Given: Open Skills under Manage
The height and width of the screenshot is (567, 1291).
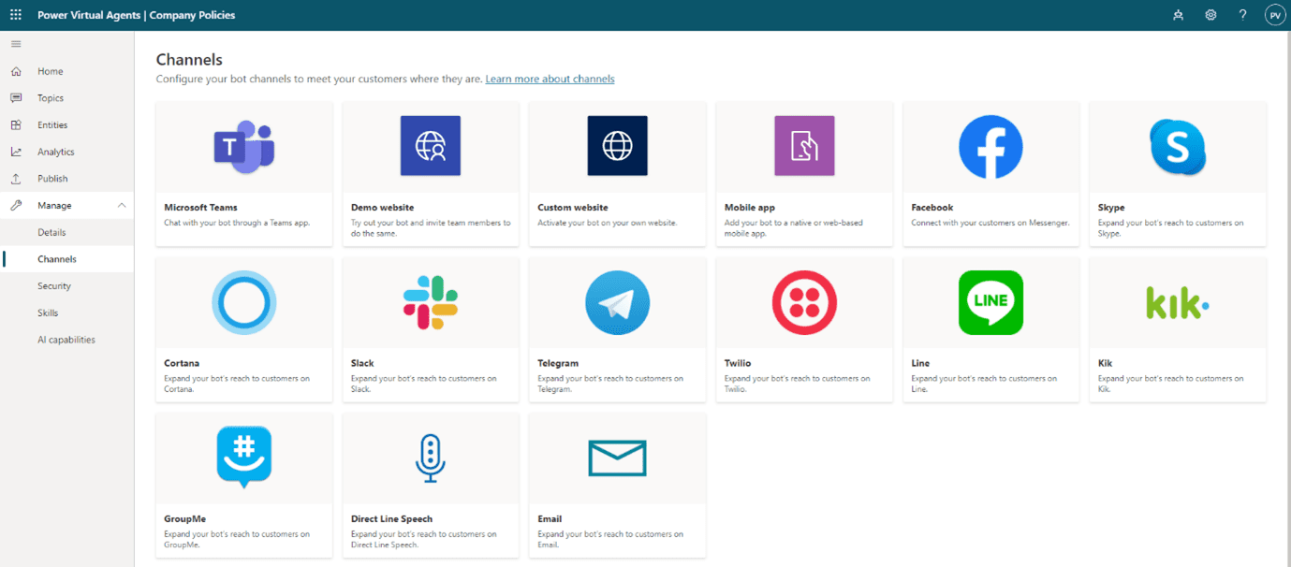Looking at the screenshot, I should pyautogui.click(x=48, y=313).
